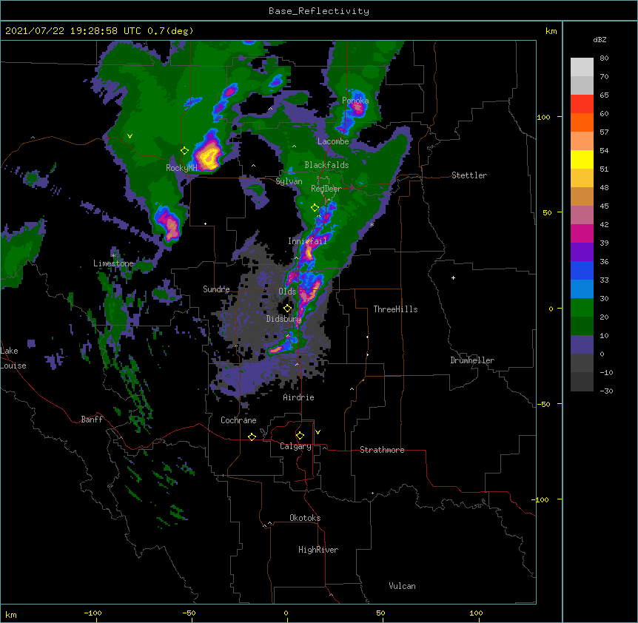This screenshot has width=638, height=623.
Task: Click the Limestone label
Action: [113, 263]
